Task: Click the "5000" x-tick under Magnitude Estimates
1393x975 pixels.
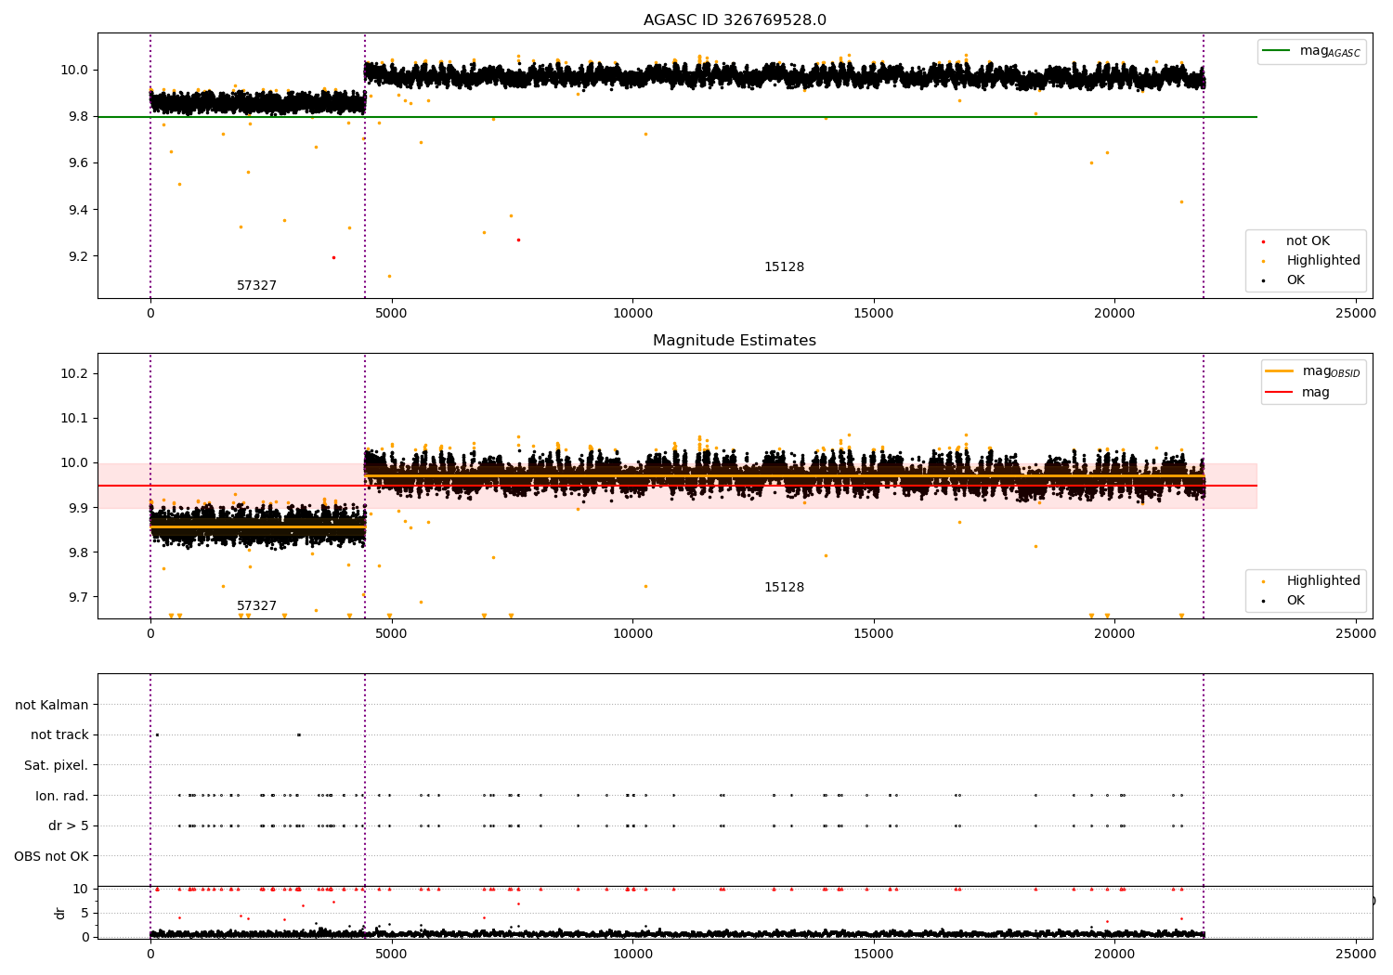Action: pyautogui.click(x=391, y=634)
